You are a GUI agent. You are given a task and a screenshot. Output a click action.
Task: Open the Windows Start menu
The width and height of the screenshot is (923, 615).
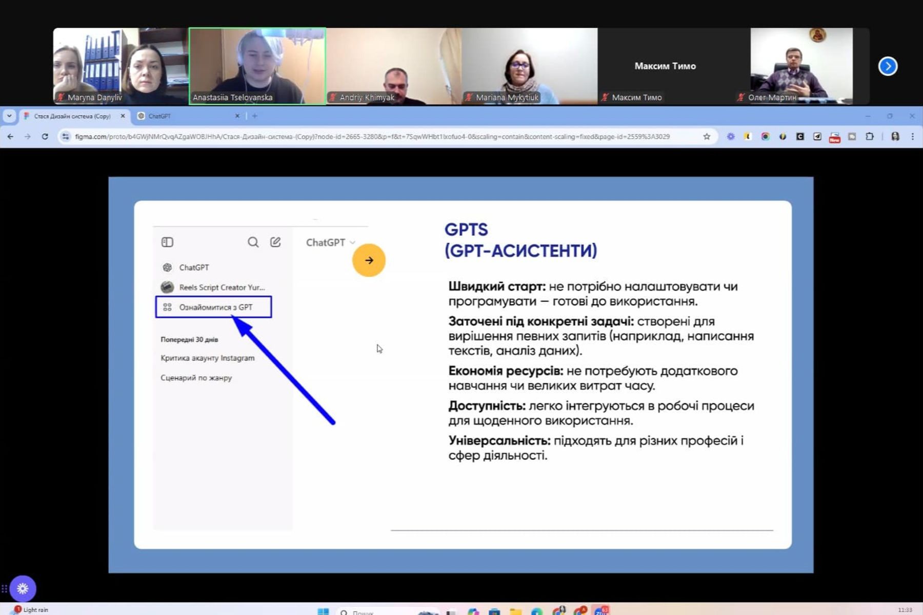323,611
